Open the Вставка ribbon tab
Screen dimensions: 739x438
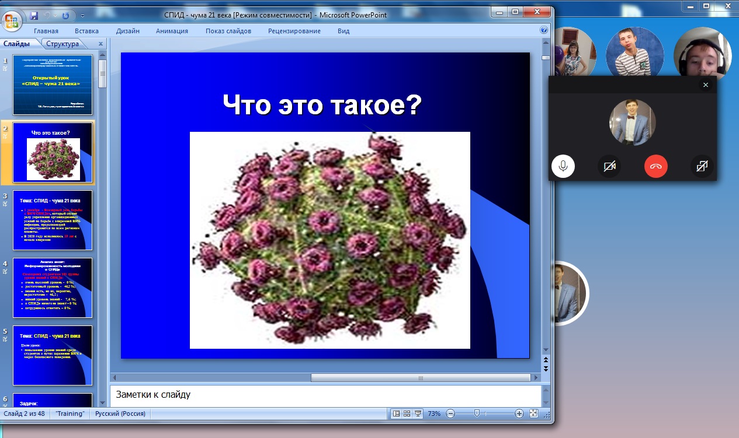86,31
